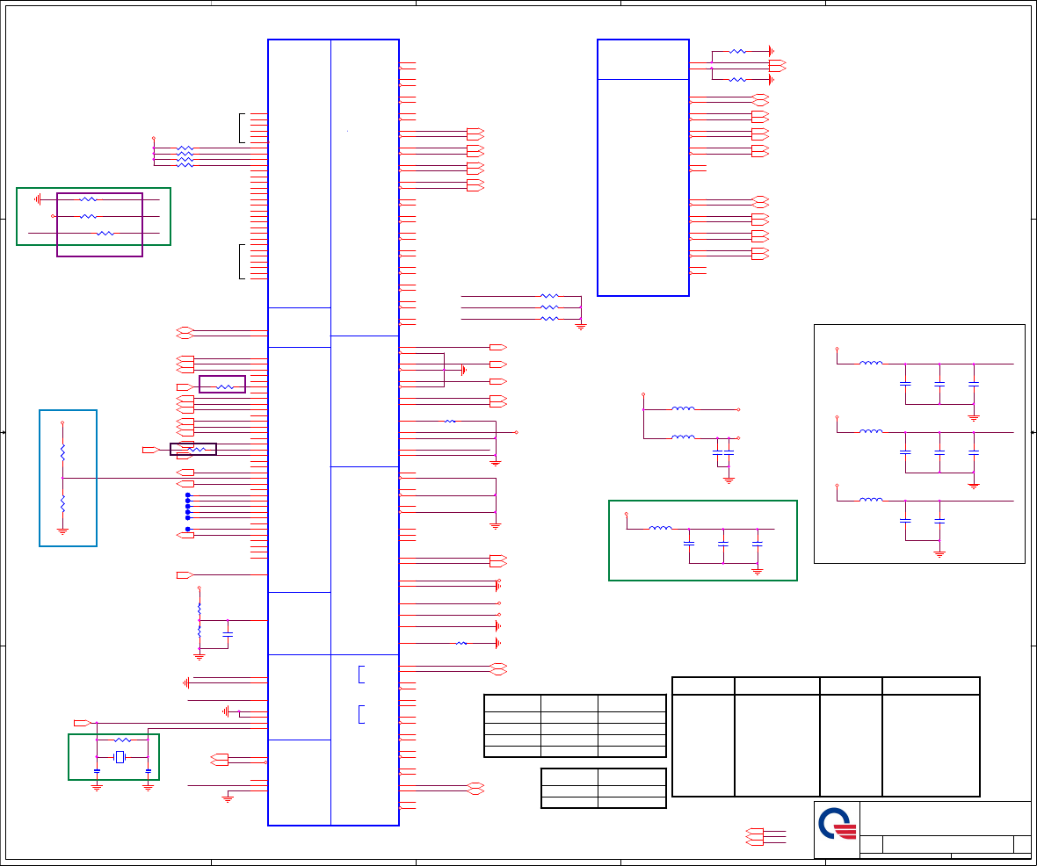Select the topmost of three grounded center resistors

pyautogui.click(x=549, y=296)
